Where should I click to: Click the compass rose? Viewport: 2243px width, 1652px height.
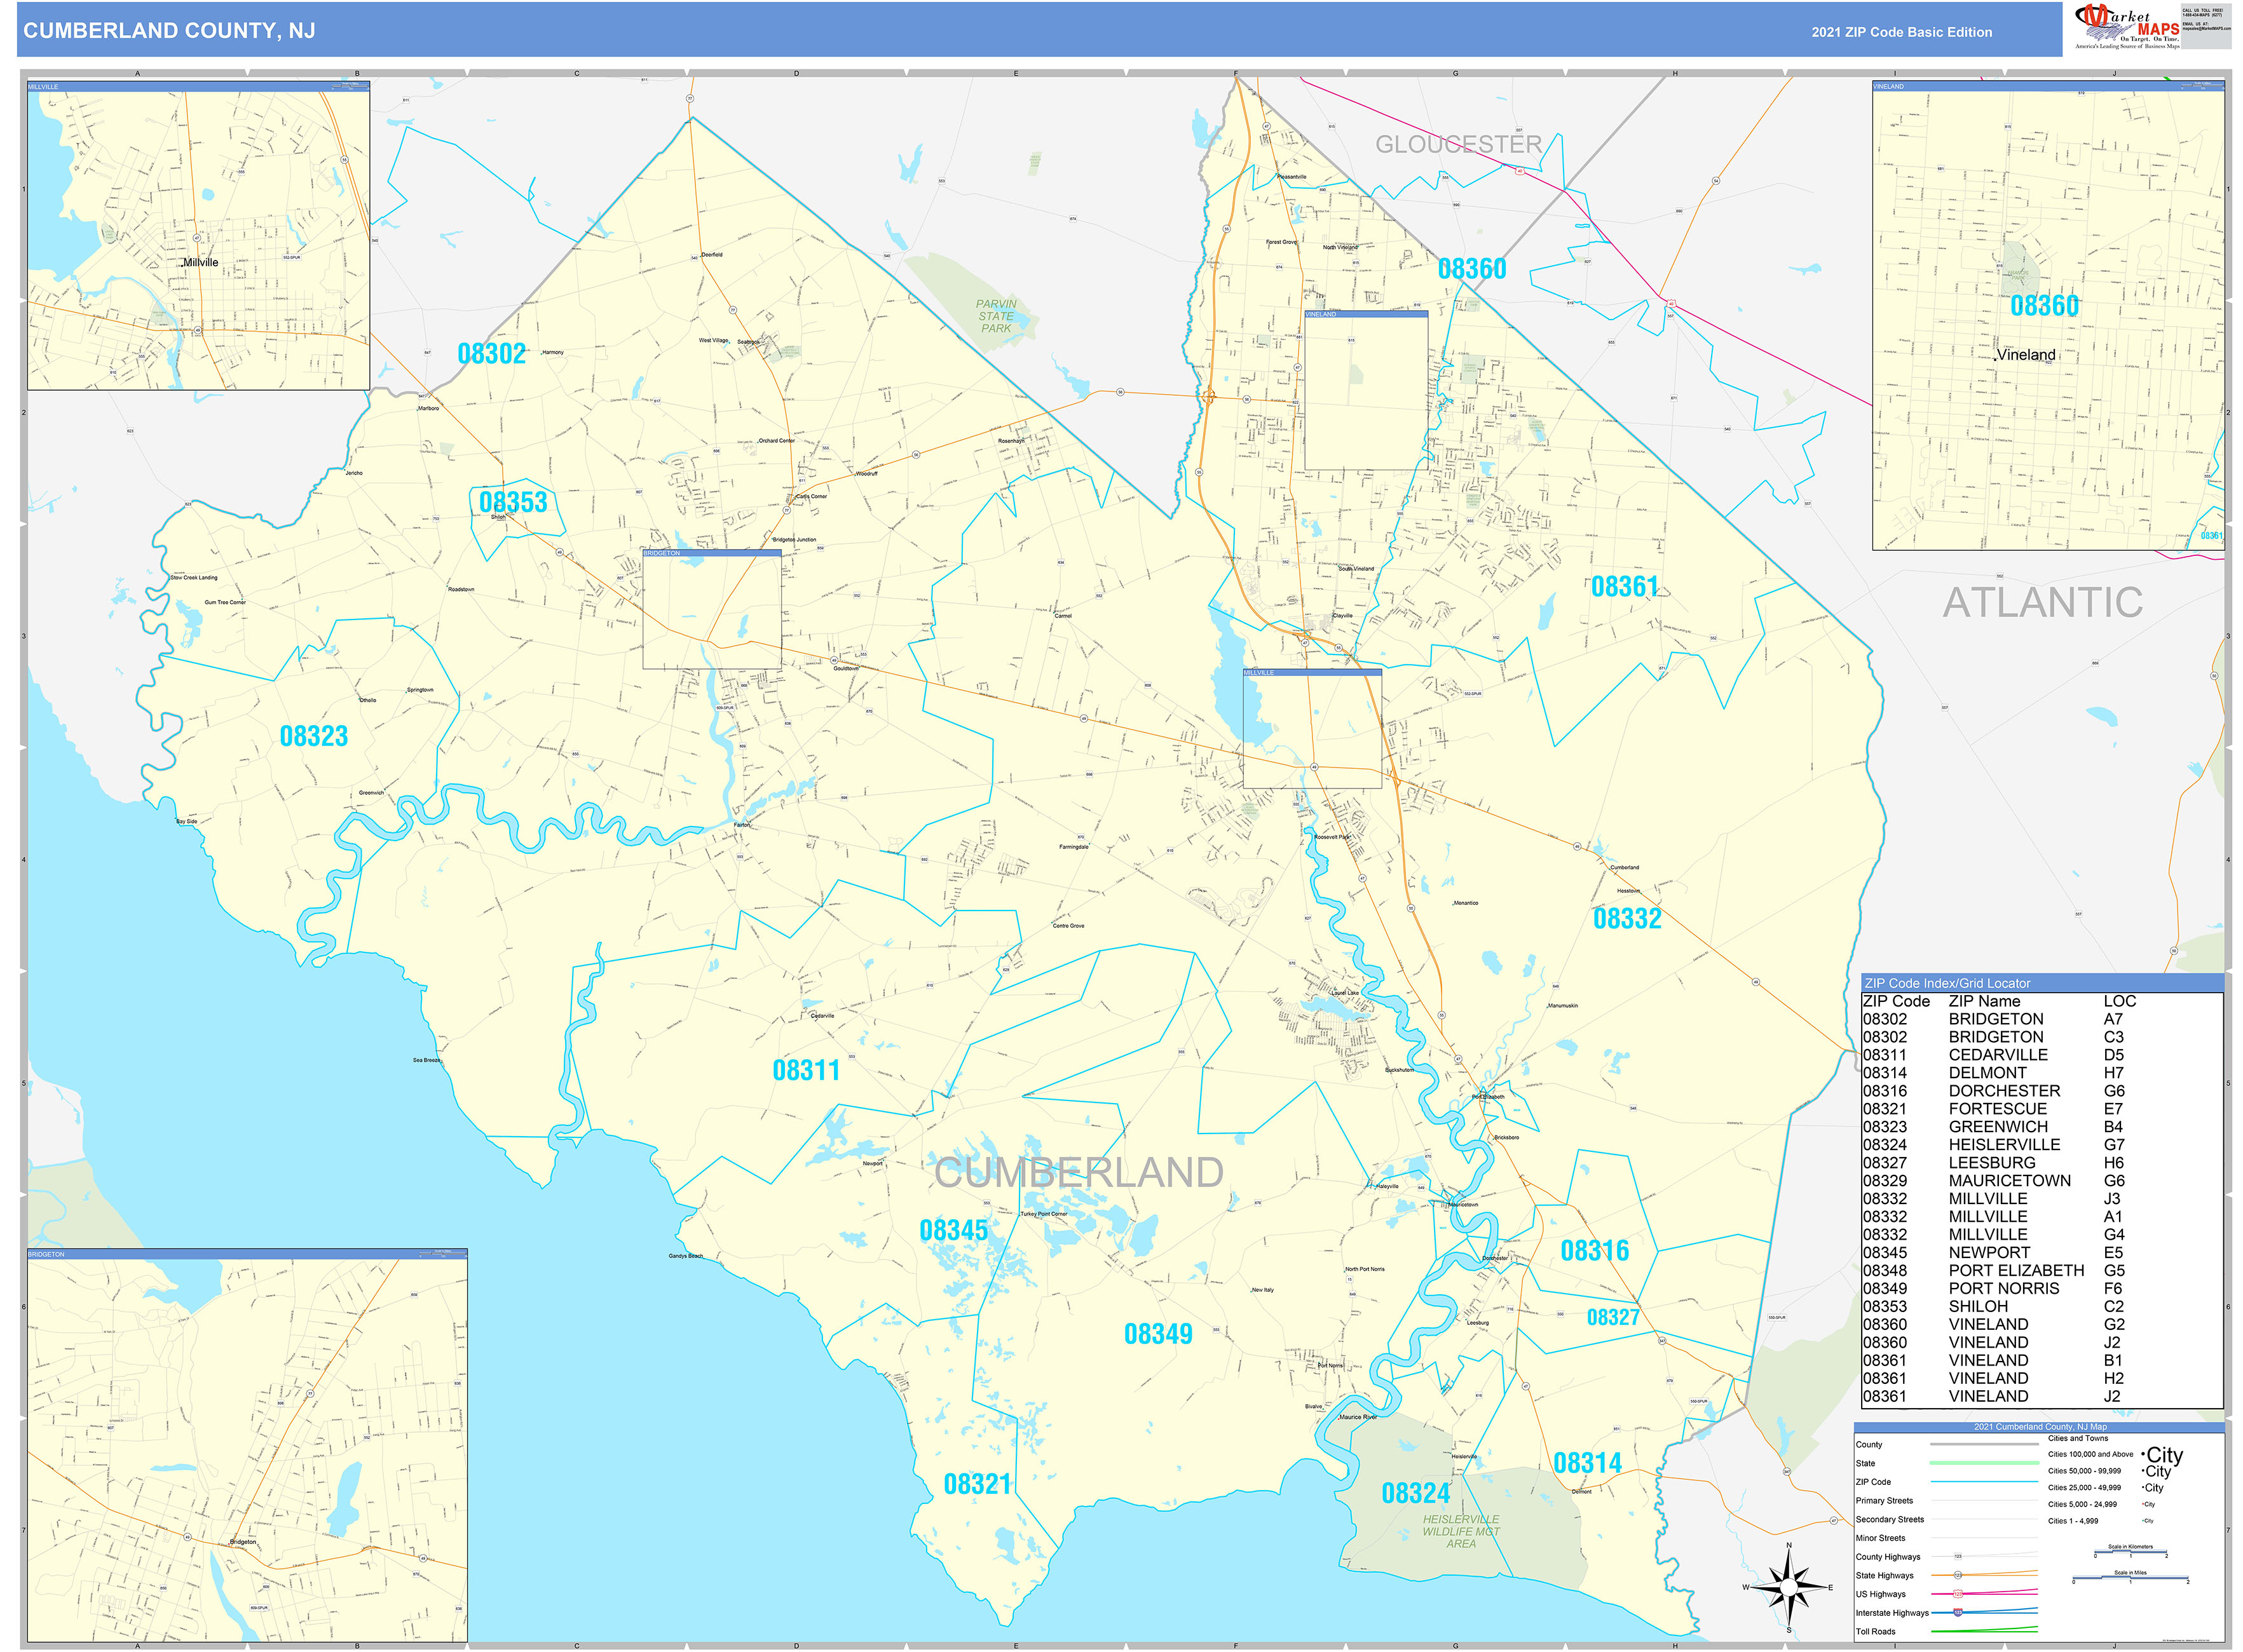pos(1789,1587)
